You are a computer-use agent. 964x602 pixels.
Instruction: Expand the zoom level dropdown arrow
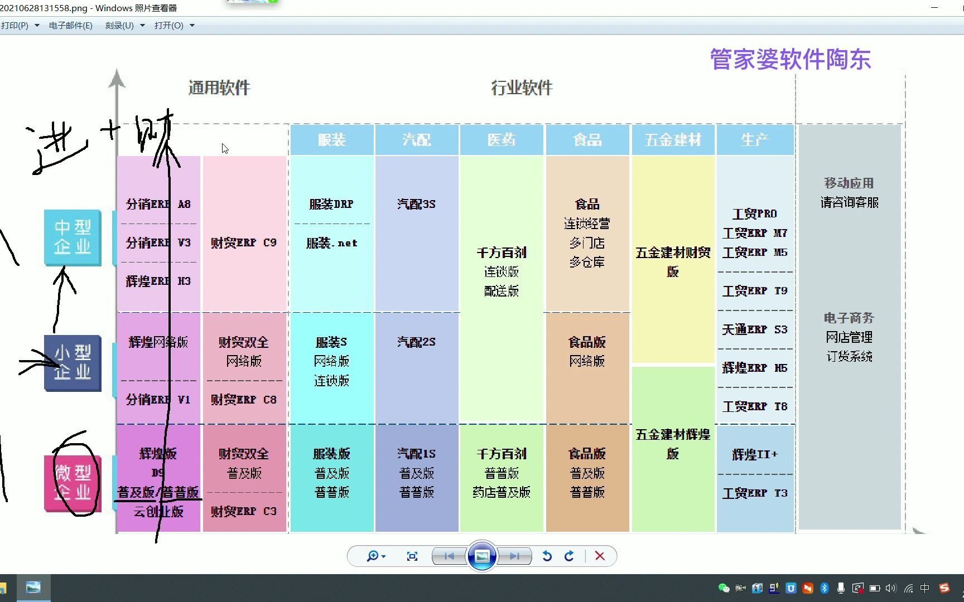tap(384, 556)
